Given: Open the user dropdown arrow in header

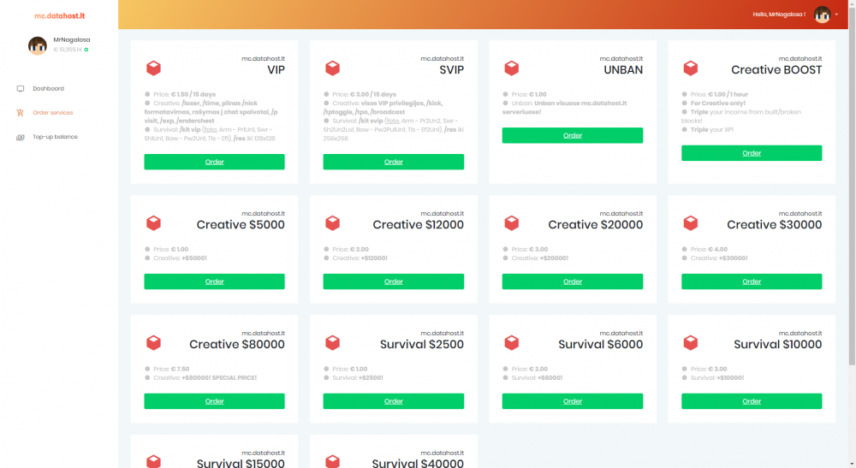Looking at the screenshot, I should [836, 15].
